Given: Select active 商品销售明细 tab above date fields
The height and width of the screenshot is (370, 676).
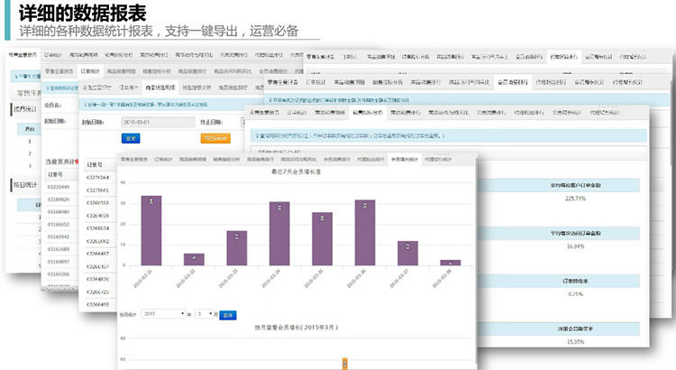Looking at the screenshot, I should [160, 88].
